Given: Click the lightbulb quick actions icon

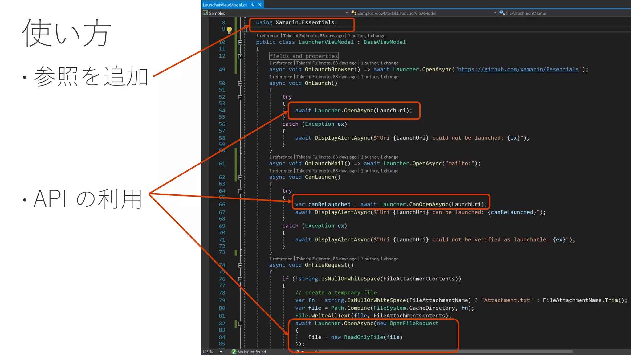Looking at the screenshot, I should tap(229, 30).
